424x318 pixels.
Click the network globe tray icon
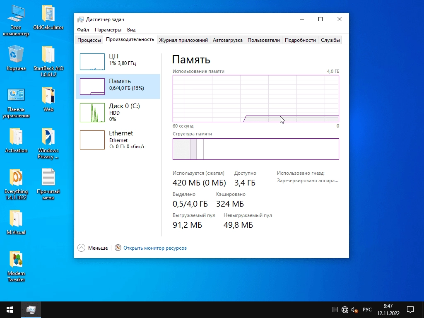345,310
